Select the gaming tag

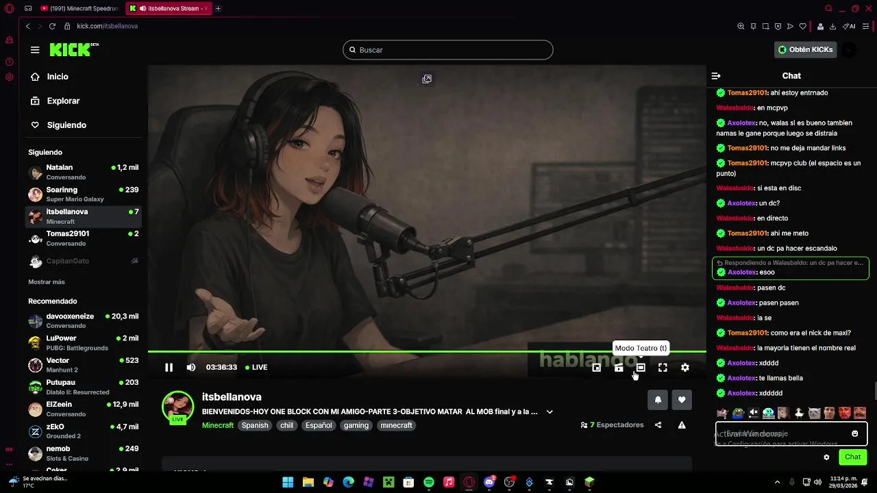point(356,425)
